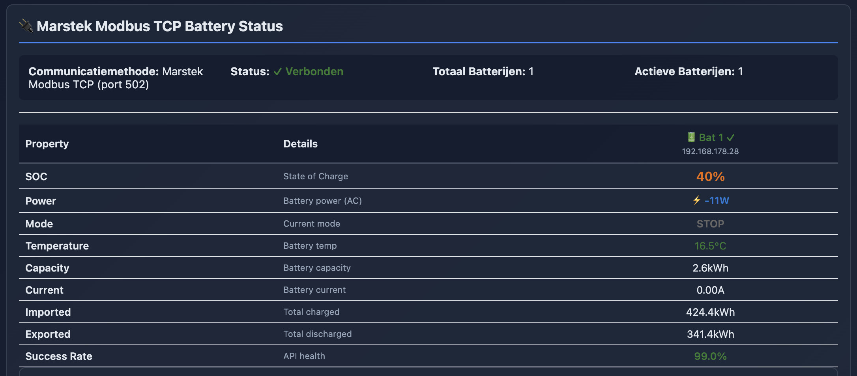Viewport: 857px width, 376px height.
Task: Click the 424.4kWh imported value
Action: [710, 312]
